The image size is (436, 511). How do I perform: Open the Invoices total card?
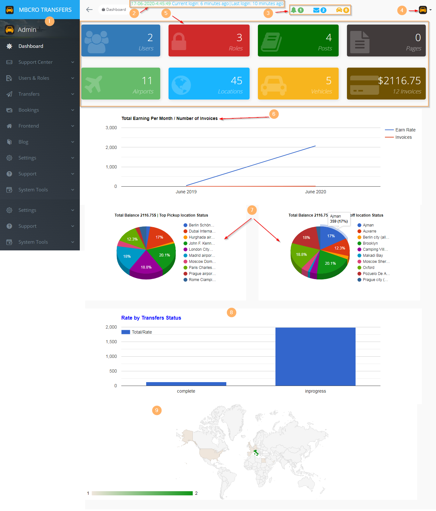pyautogui.click(x=386, y=84)
